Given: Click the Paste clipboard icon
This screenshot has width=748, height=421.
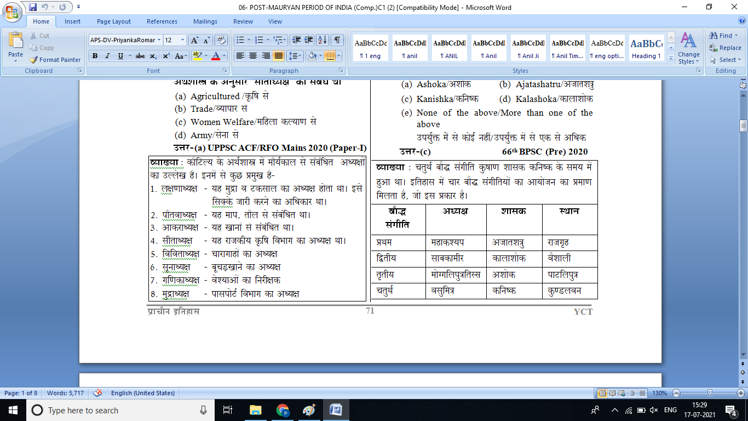Looking at the screenshot, I should (x=15, y=41).
